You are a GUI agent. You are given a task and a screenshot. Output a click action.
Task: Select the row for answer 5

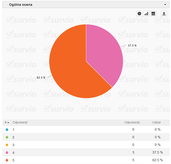click(x=86, y=160)
